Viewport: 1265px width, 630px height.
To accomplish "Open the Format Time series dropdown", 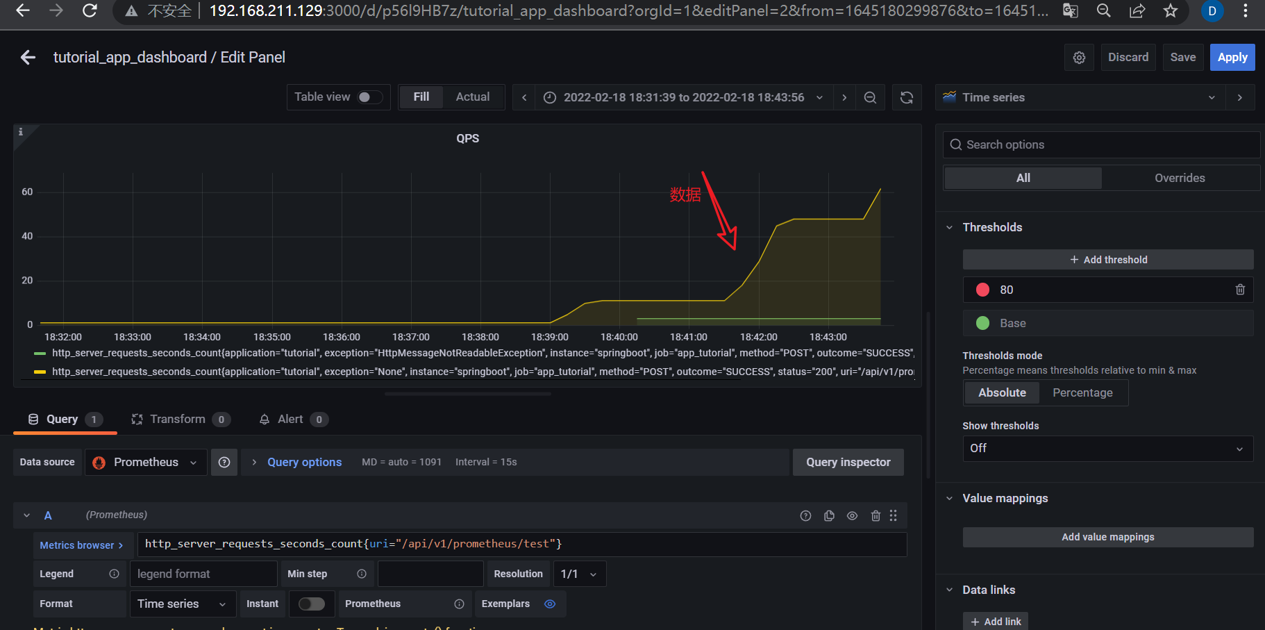I will 183,604.
